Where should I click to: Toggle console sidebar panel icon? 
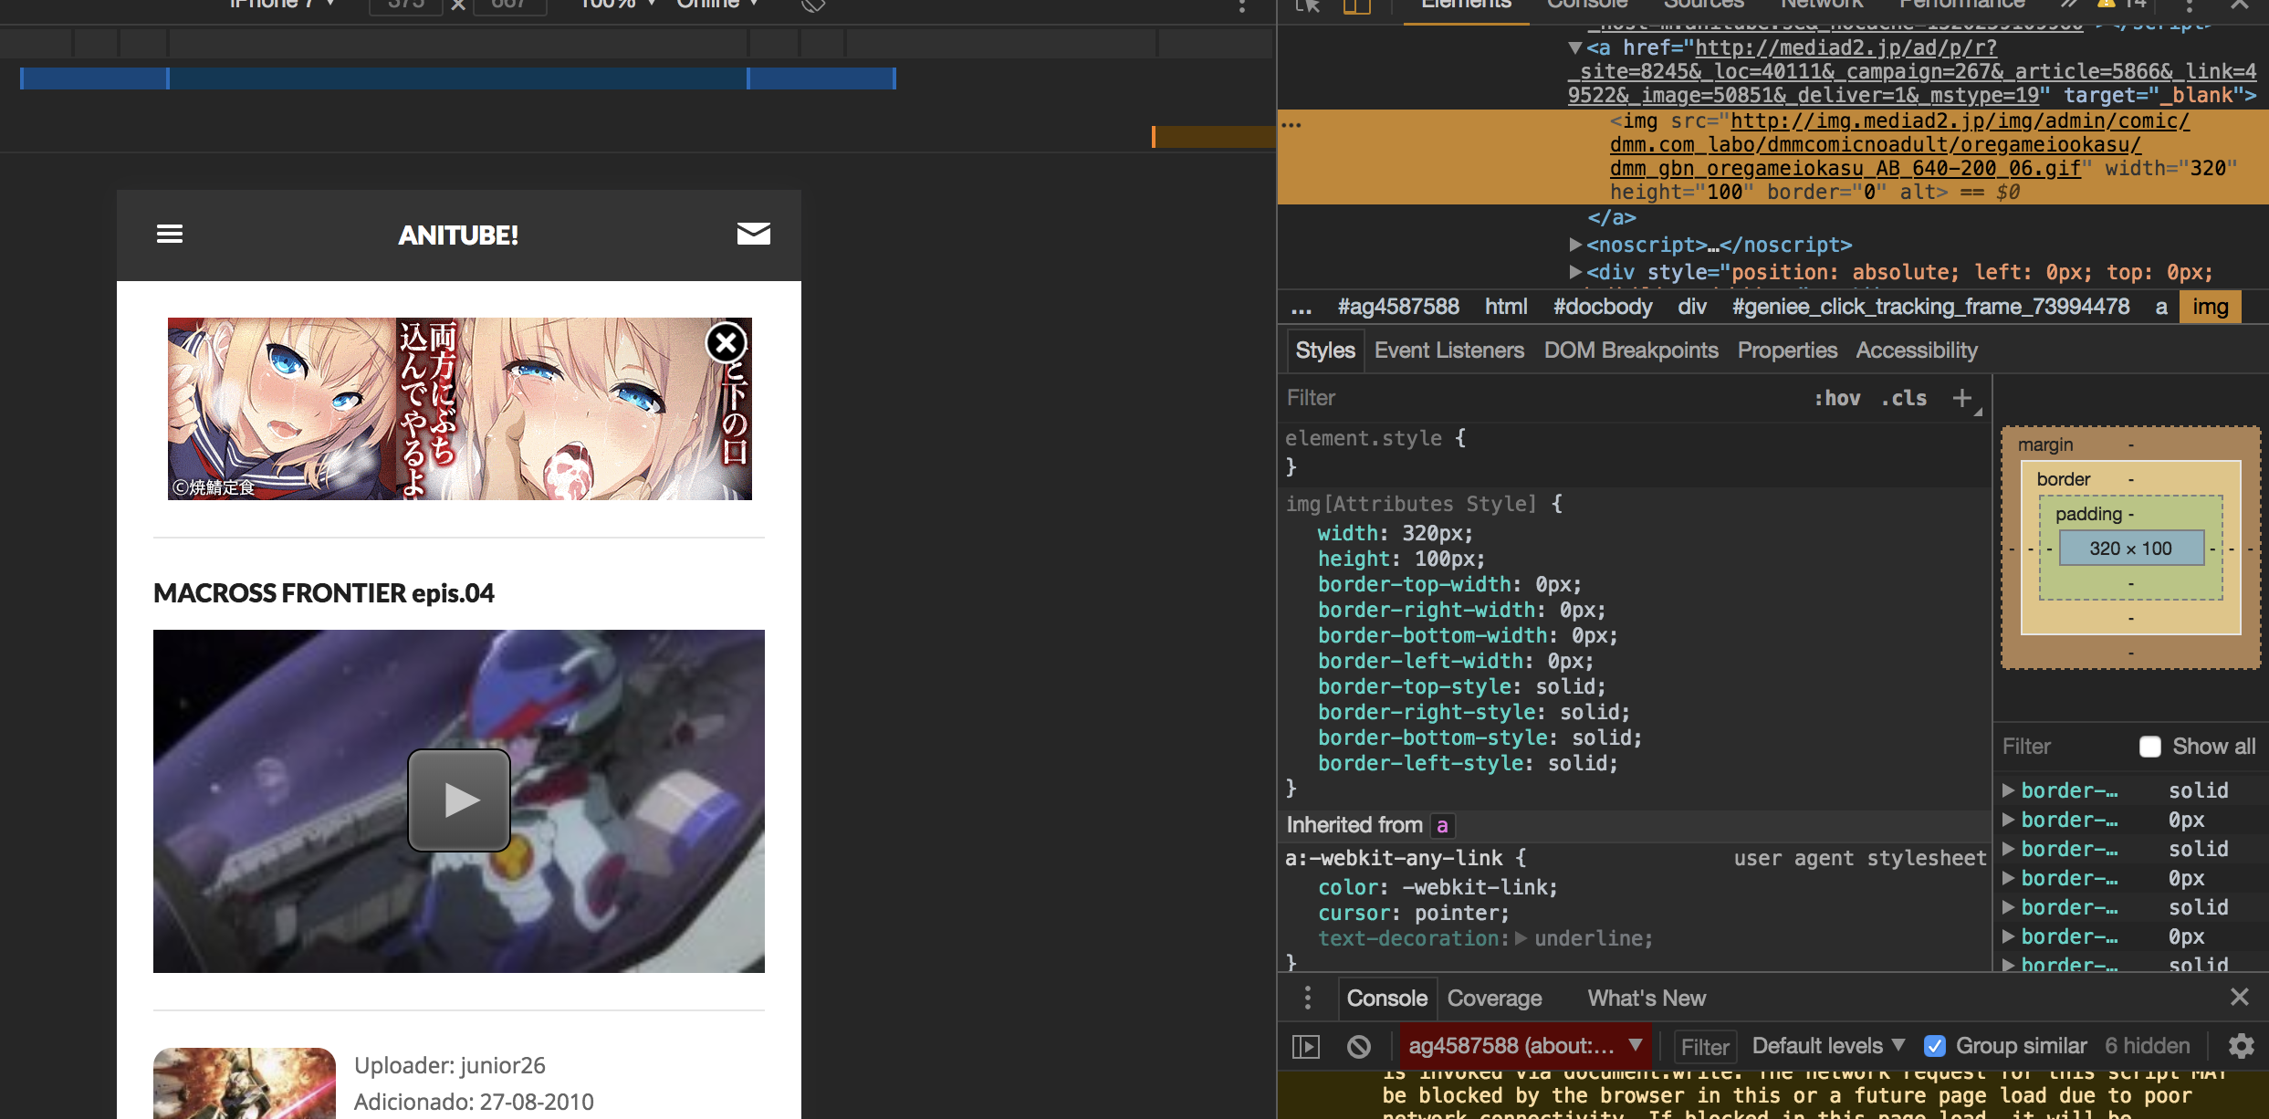pyautogui.click(x=1306, y=1046)
